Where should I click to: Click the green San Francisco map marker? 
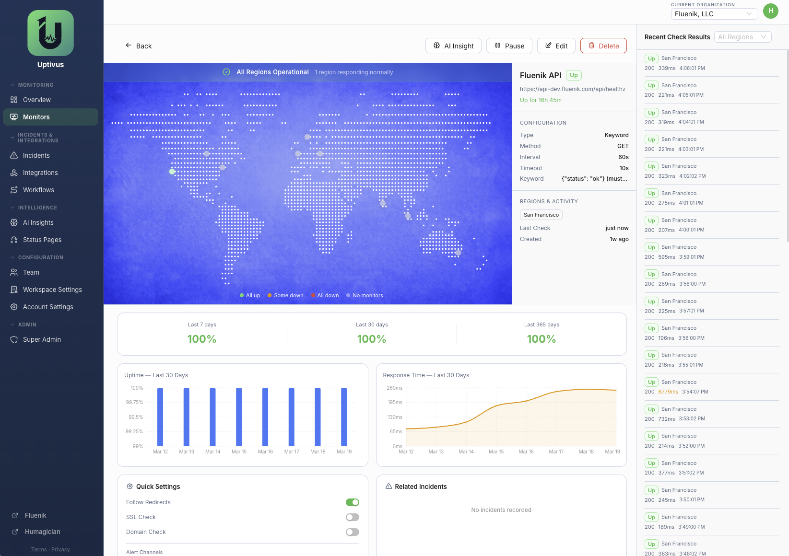click(172, 172)
